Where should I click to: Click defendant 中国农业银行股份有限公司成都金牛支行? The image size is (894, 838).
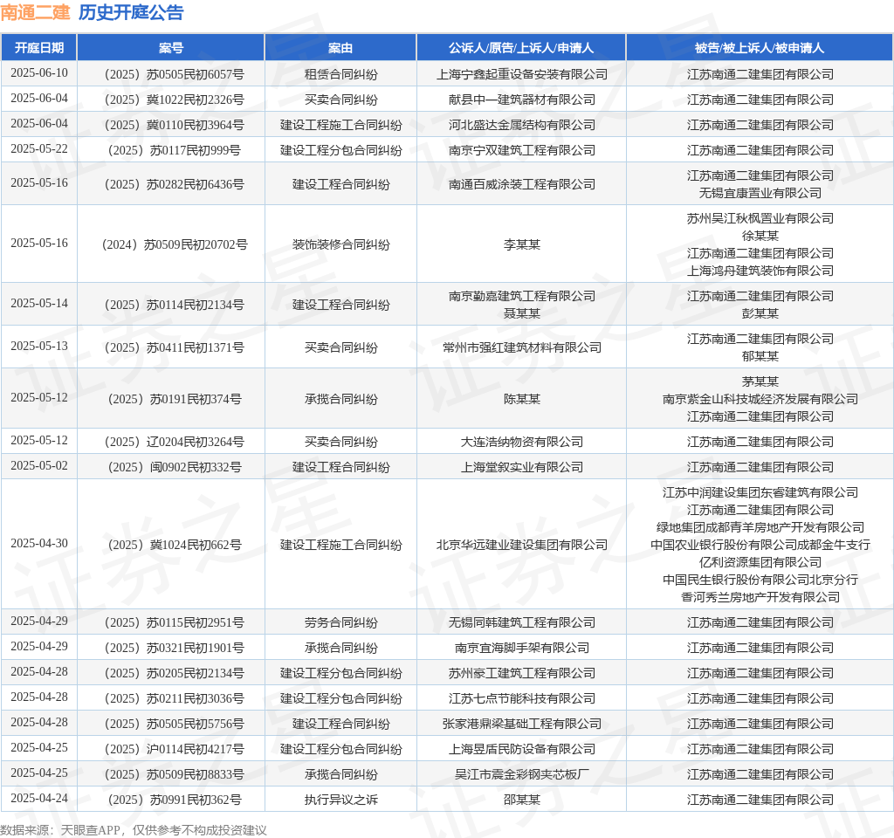tap(760, 545)
